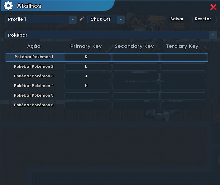This screenshot has width=220, height=185.
Task: Click the Ação column header
Action: [x=34, y=46]
